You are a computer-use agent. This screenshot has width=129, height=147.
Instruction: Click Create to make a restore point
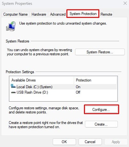pos(101,124)
